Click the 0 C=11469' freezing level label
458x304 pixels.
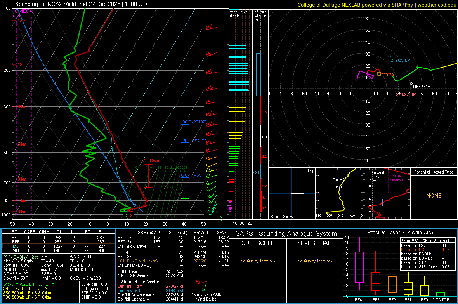191,175
